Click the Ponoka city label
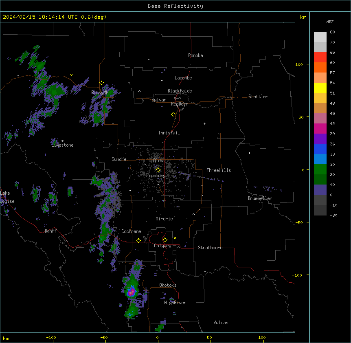 tap(195, 55)
